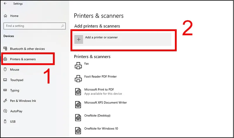The width and height of the screenshot is (234, 138).
Task: Select the Foxit Reader PDF Printer icon
Action: (78, 79)
